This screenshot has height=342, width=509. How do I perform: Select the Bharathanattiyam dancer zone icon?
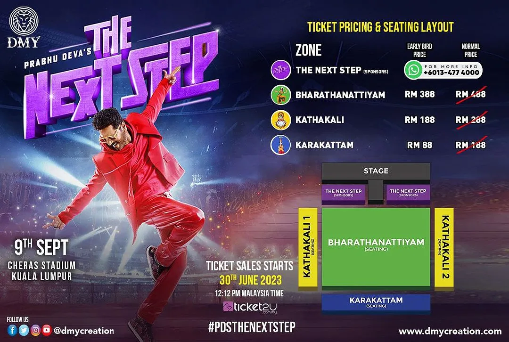click(x=280, y=95)
